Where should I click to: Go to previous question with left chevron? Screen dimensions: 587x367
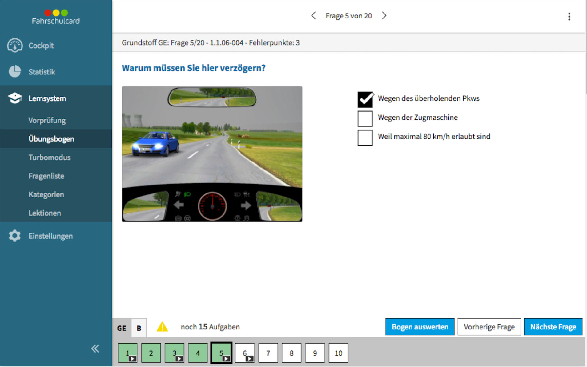pyautogui.click(x=313, y=16)
